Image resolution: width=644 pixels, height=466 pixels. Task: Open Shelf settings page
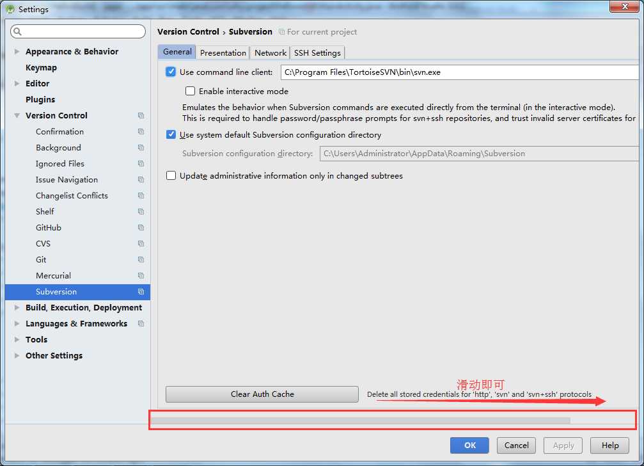(45, 212)
